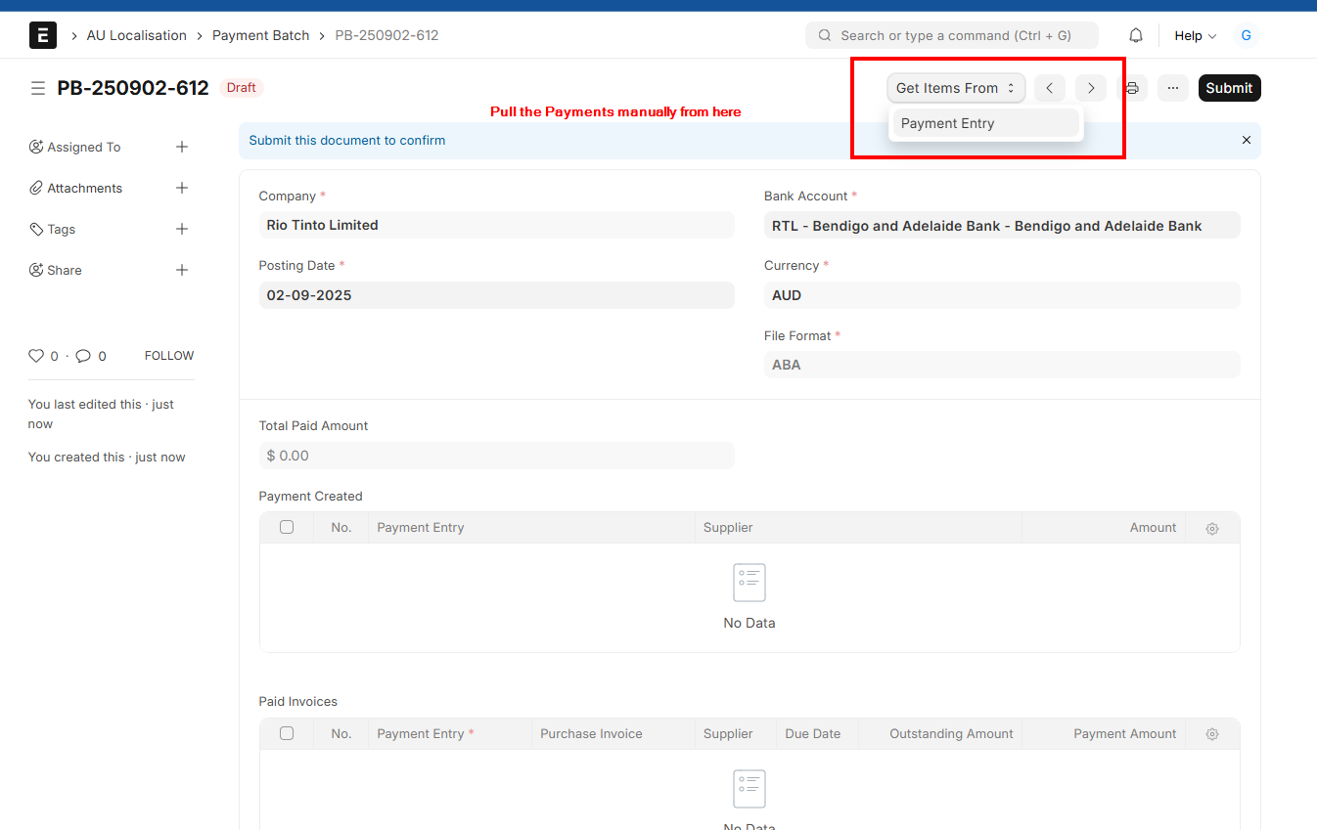Viewport: 1317px width, 830px height.
Task: Go to previous document arrow
Action: (x=1050, y=88)
